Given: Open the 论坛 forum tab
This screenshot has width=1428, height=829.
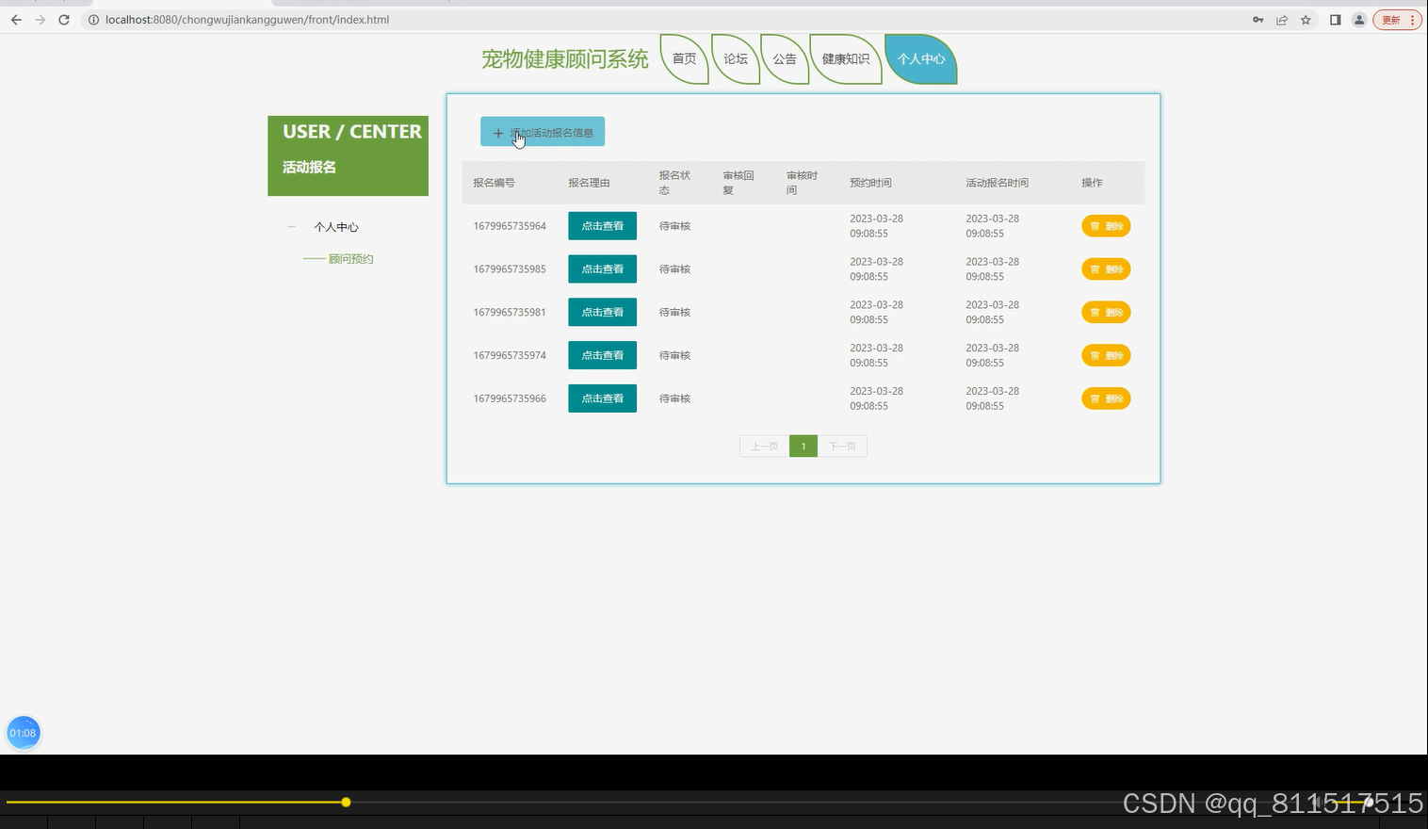Looking at the screenshot, I should click(736, 58).
